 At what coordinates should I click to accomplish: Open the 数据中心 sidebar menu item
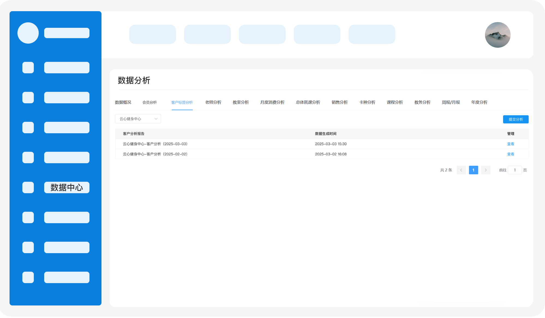point(67,187)
